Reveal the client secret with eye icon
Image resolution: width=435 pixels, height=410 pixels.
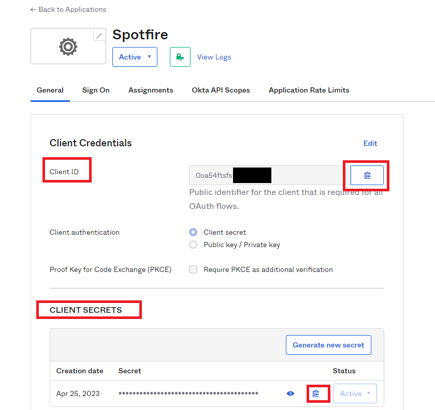291,393
